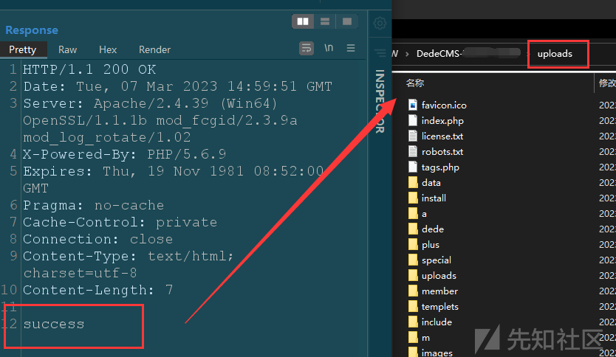Open the vertical INSPECTOR side tab
This screenshot has width=616, height=357.
point(380,101)
